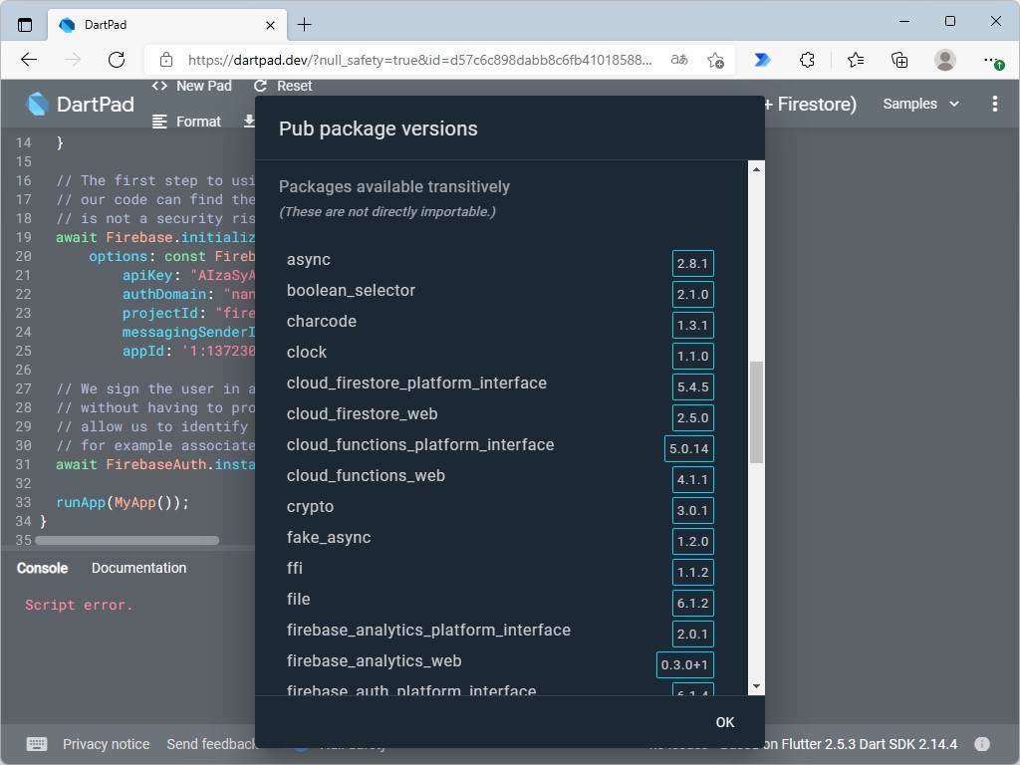Click the dialog vertical scrollbar thumb
This screenshot has width=1020, height=765.
coord(756,412)
